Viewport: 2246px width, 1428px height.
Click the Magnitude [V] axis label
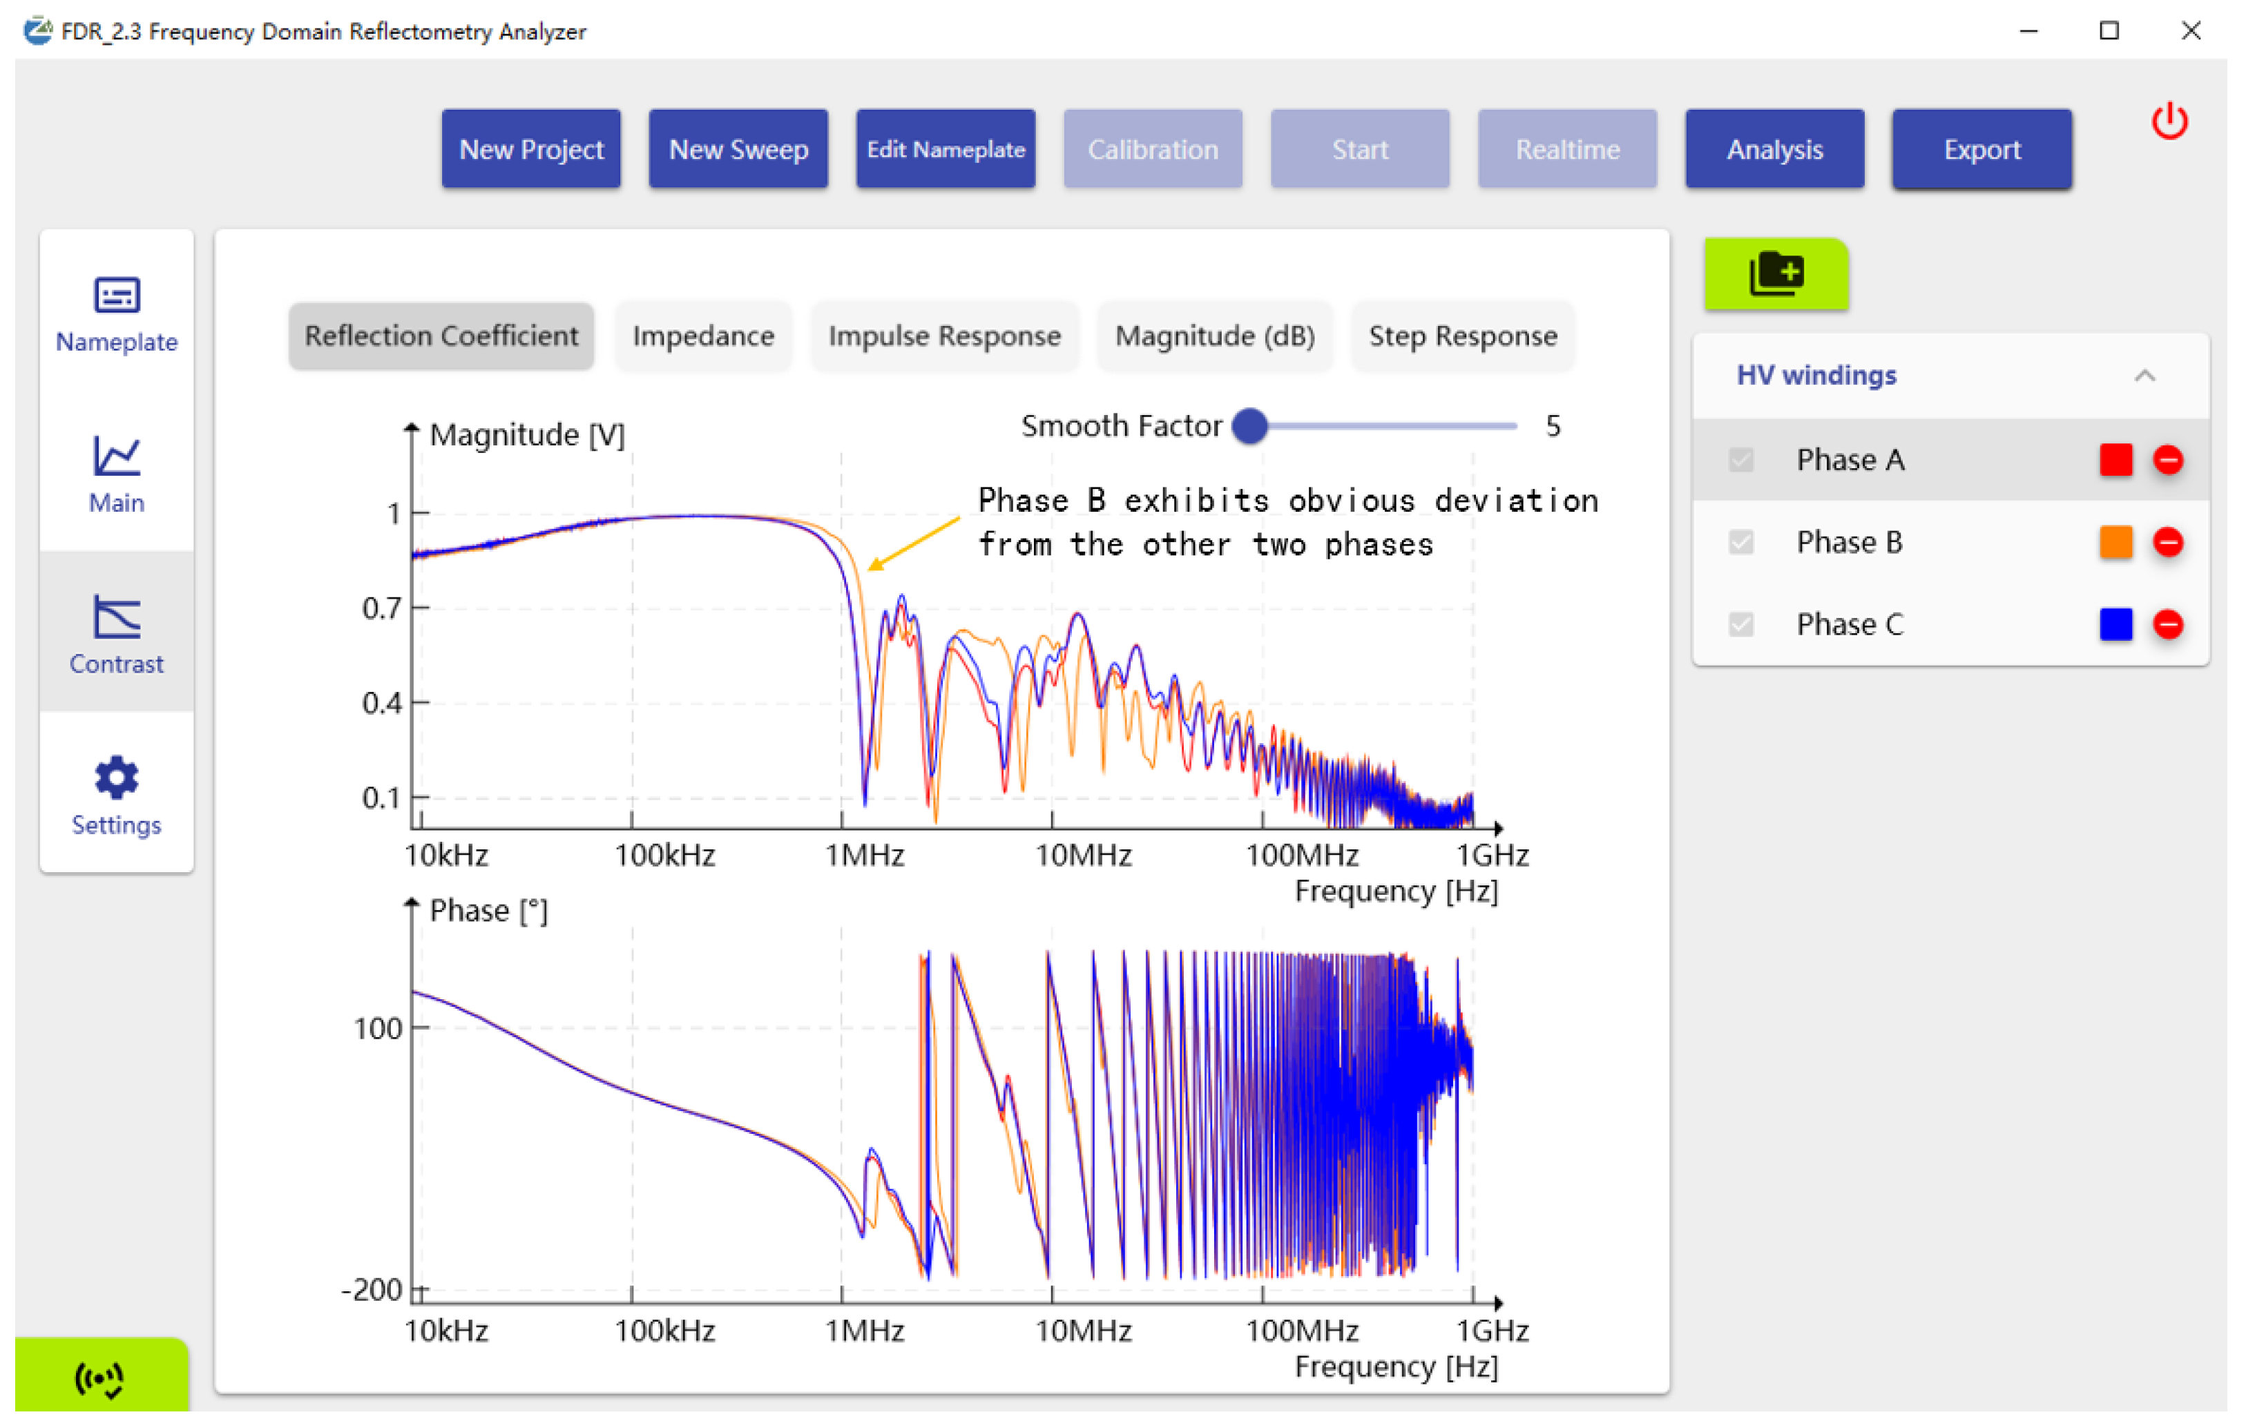(x=527, y=434)
